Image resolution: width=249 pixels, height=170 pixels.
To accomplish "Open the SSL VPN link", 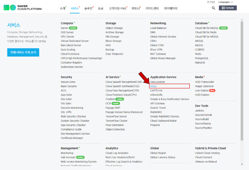I will pyautogui.click(x=66, y=112).
